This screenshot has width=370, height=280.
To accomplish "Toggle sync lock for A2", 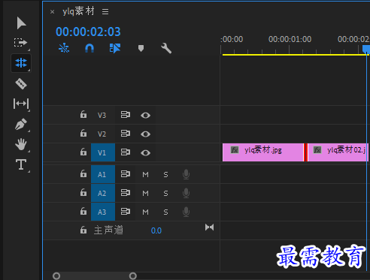I will [x=126, y=193].
